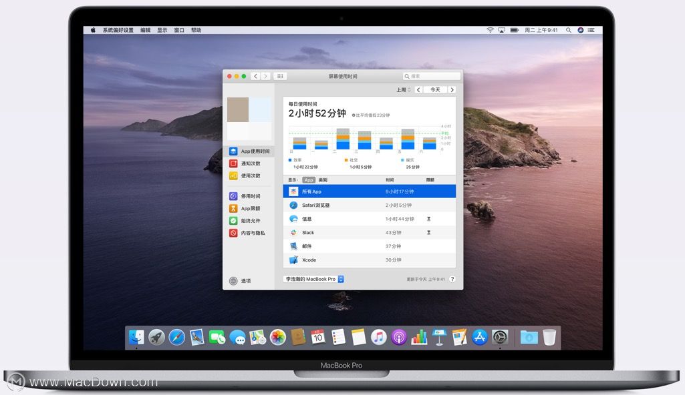
Task: Open 选项 at the sidebar bottom
Action: pos(240,281)
